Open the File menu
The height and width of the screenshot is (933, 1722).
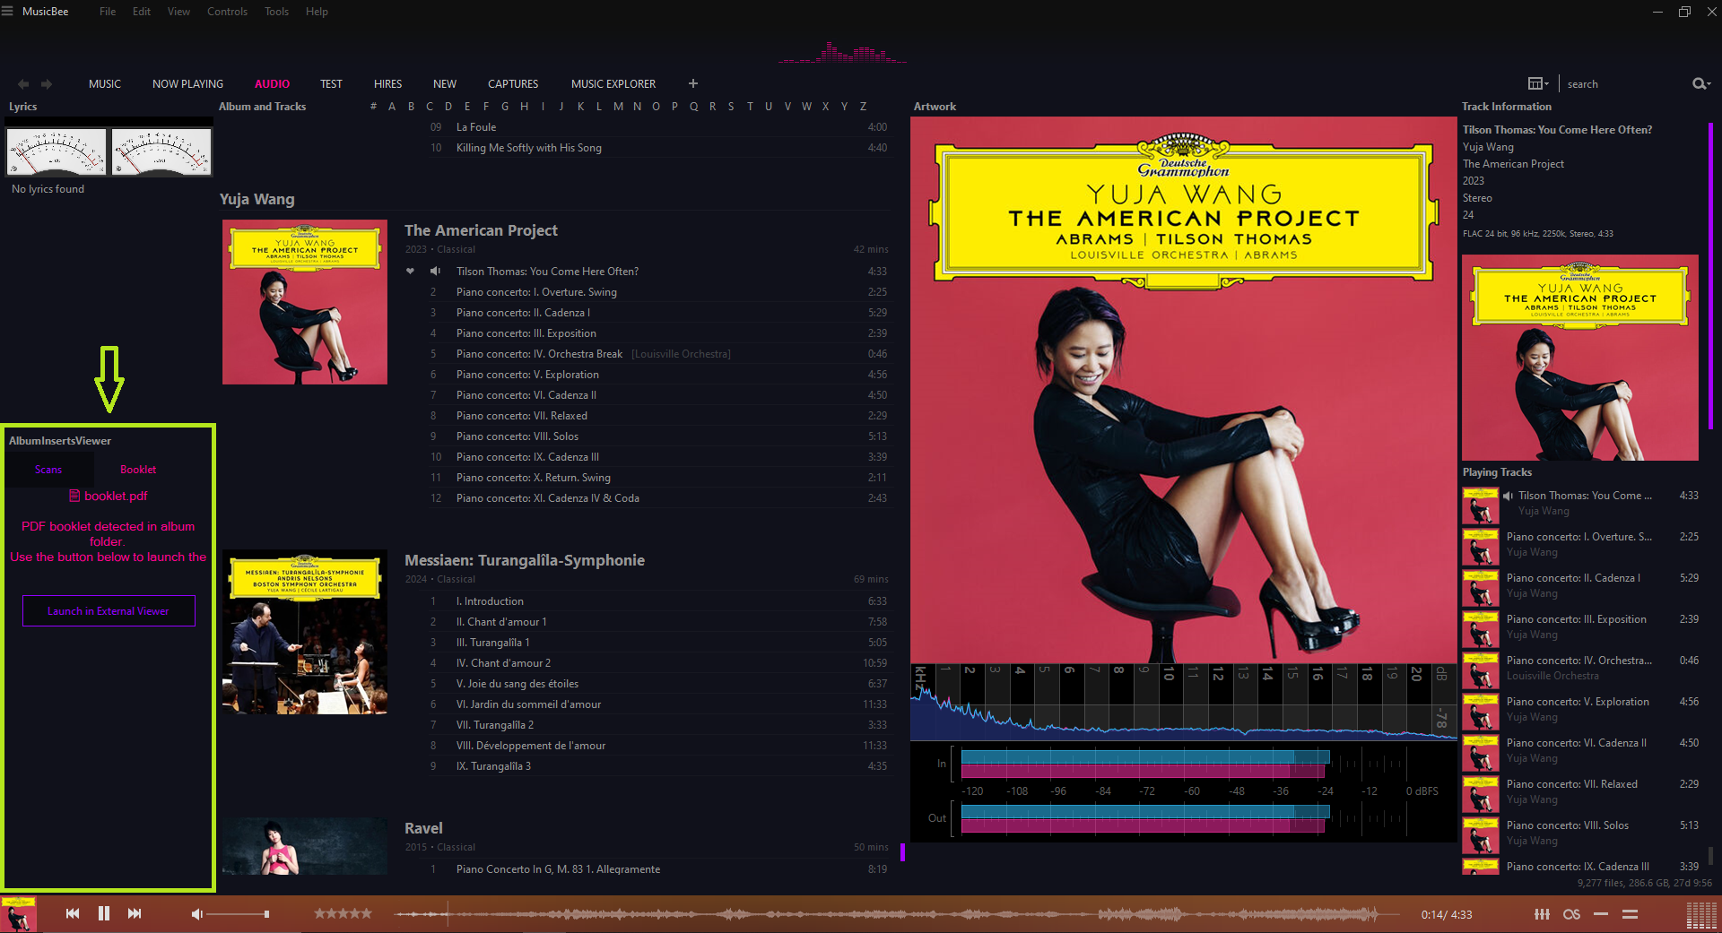tap(108, 12)
